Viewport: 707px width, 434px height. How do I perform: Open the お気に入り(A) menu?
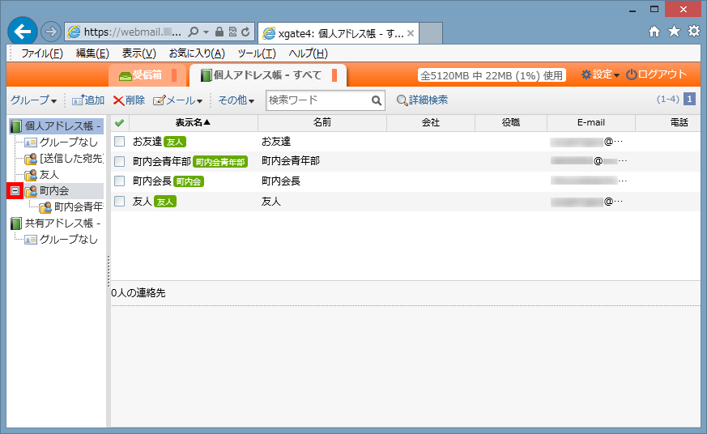coord(196,53)
